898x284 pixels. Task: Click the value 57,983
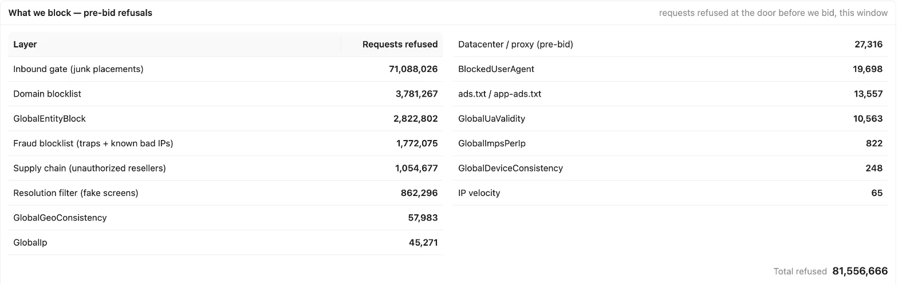click(423, 218)
